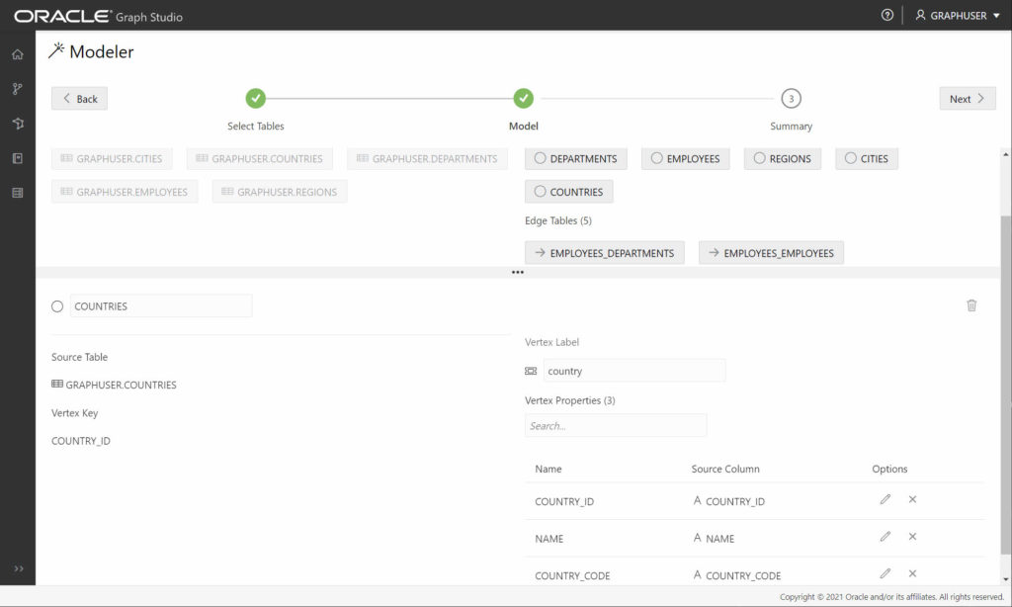Click the COUNTRY_CODE source column cell
Screen dimensions: 1012x607
click(x=737, y=575)
